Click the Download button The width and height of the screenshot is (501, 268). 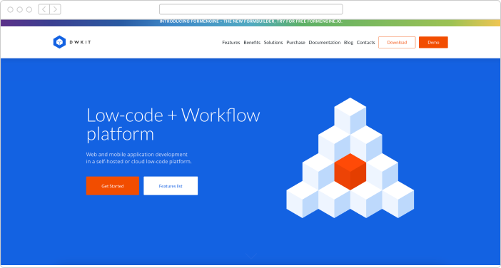(397, 43)
